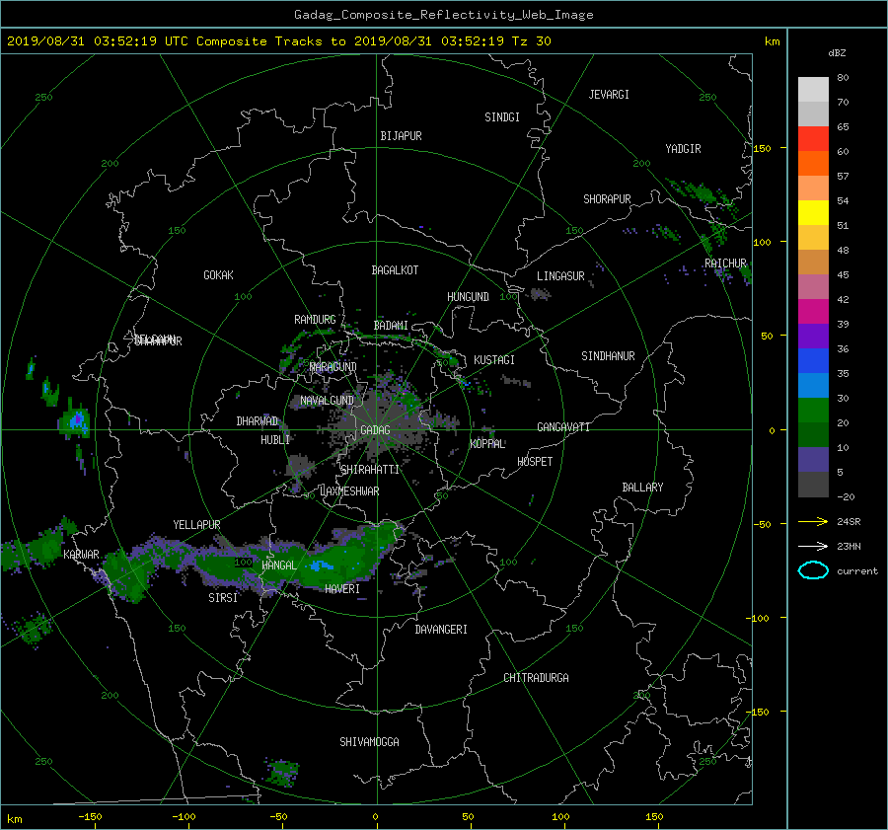Click the DAVANGERI city label
The image size is (888, 830).
[x=441, y=630]
